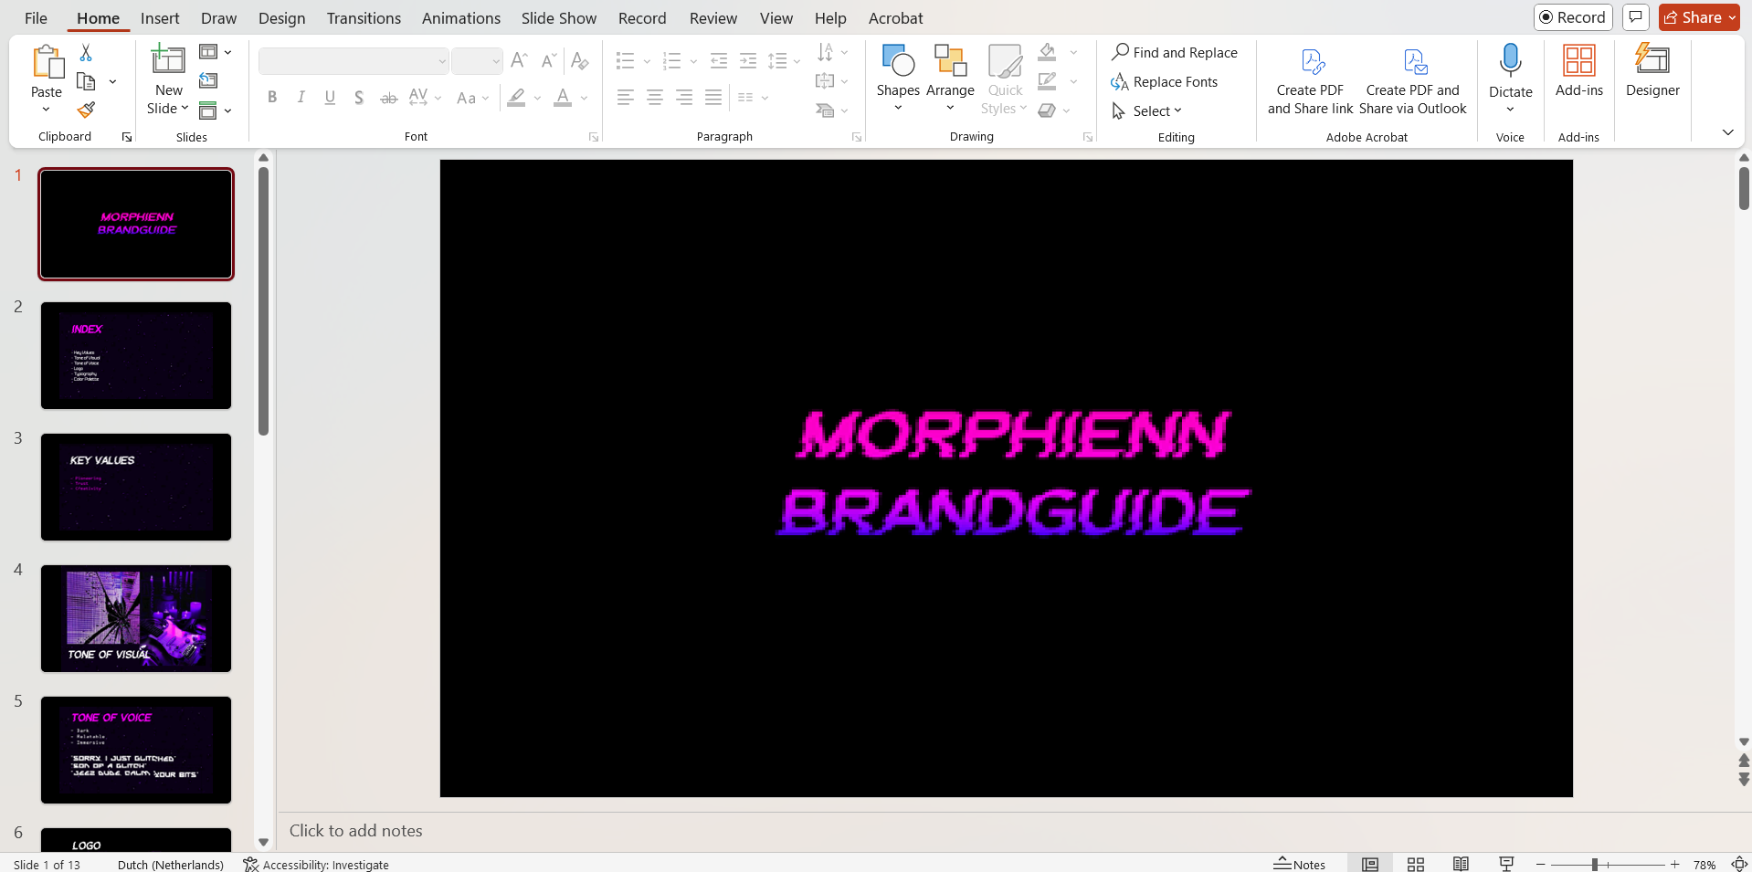Select the Tone of Visual slide thumbnail
1752x872 pixels.
coord(135,618)
